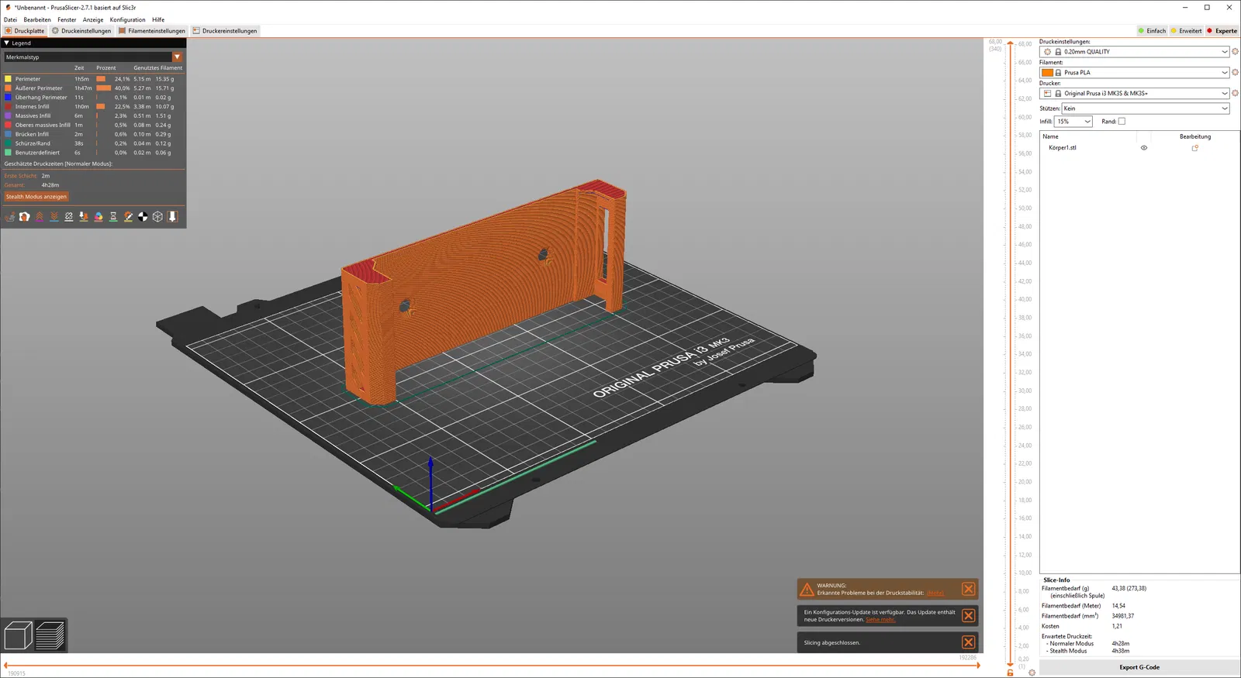Image resolution: width=1241 pixels, height=678 pixels.
Task: Open the Bearbeiten menu
Action: [37, 20]
